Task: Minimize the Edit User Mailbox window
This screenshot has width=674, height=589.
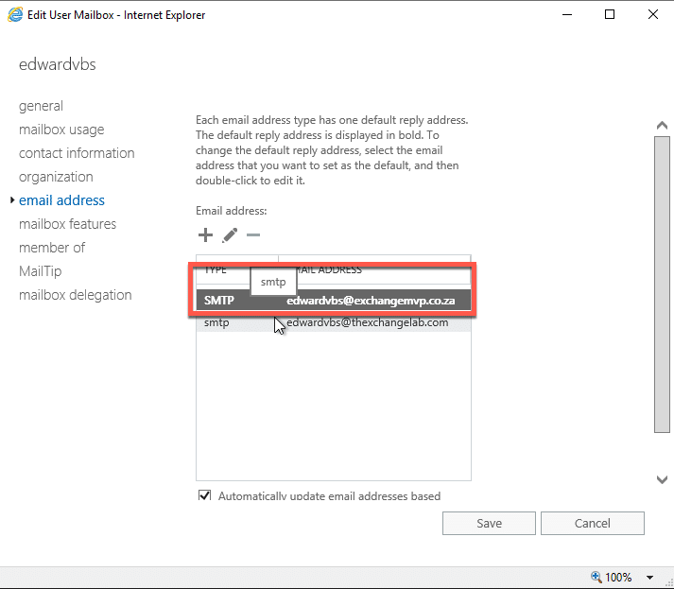Action: click(567, 14)
